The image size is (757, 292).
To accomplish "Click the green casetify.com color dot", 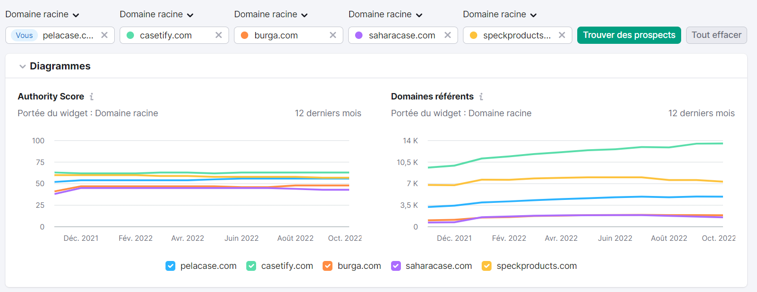I will [131, 35].
